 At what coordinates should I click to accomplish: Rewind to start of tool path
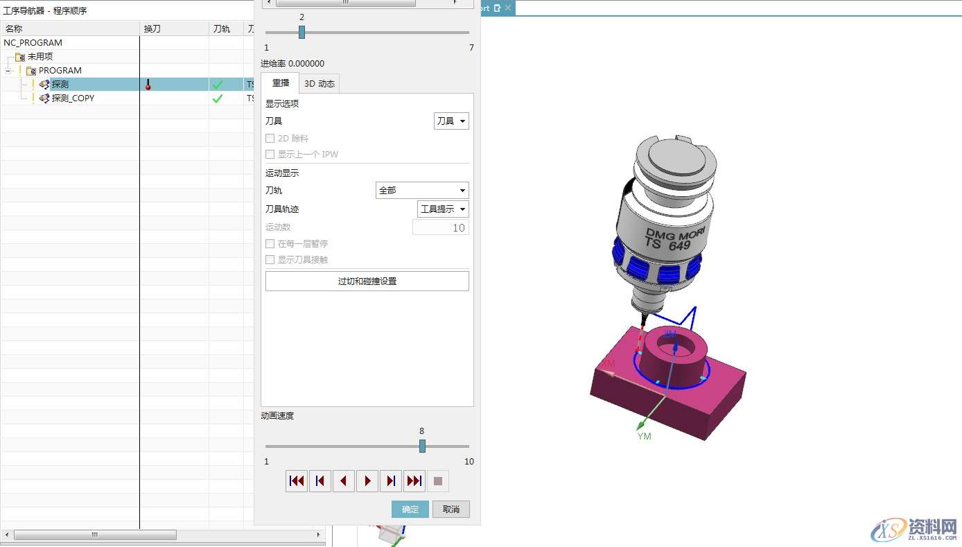pos(297,481)
